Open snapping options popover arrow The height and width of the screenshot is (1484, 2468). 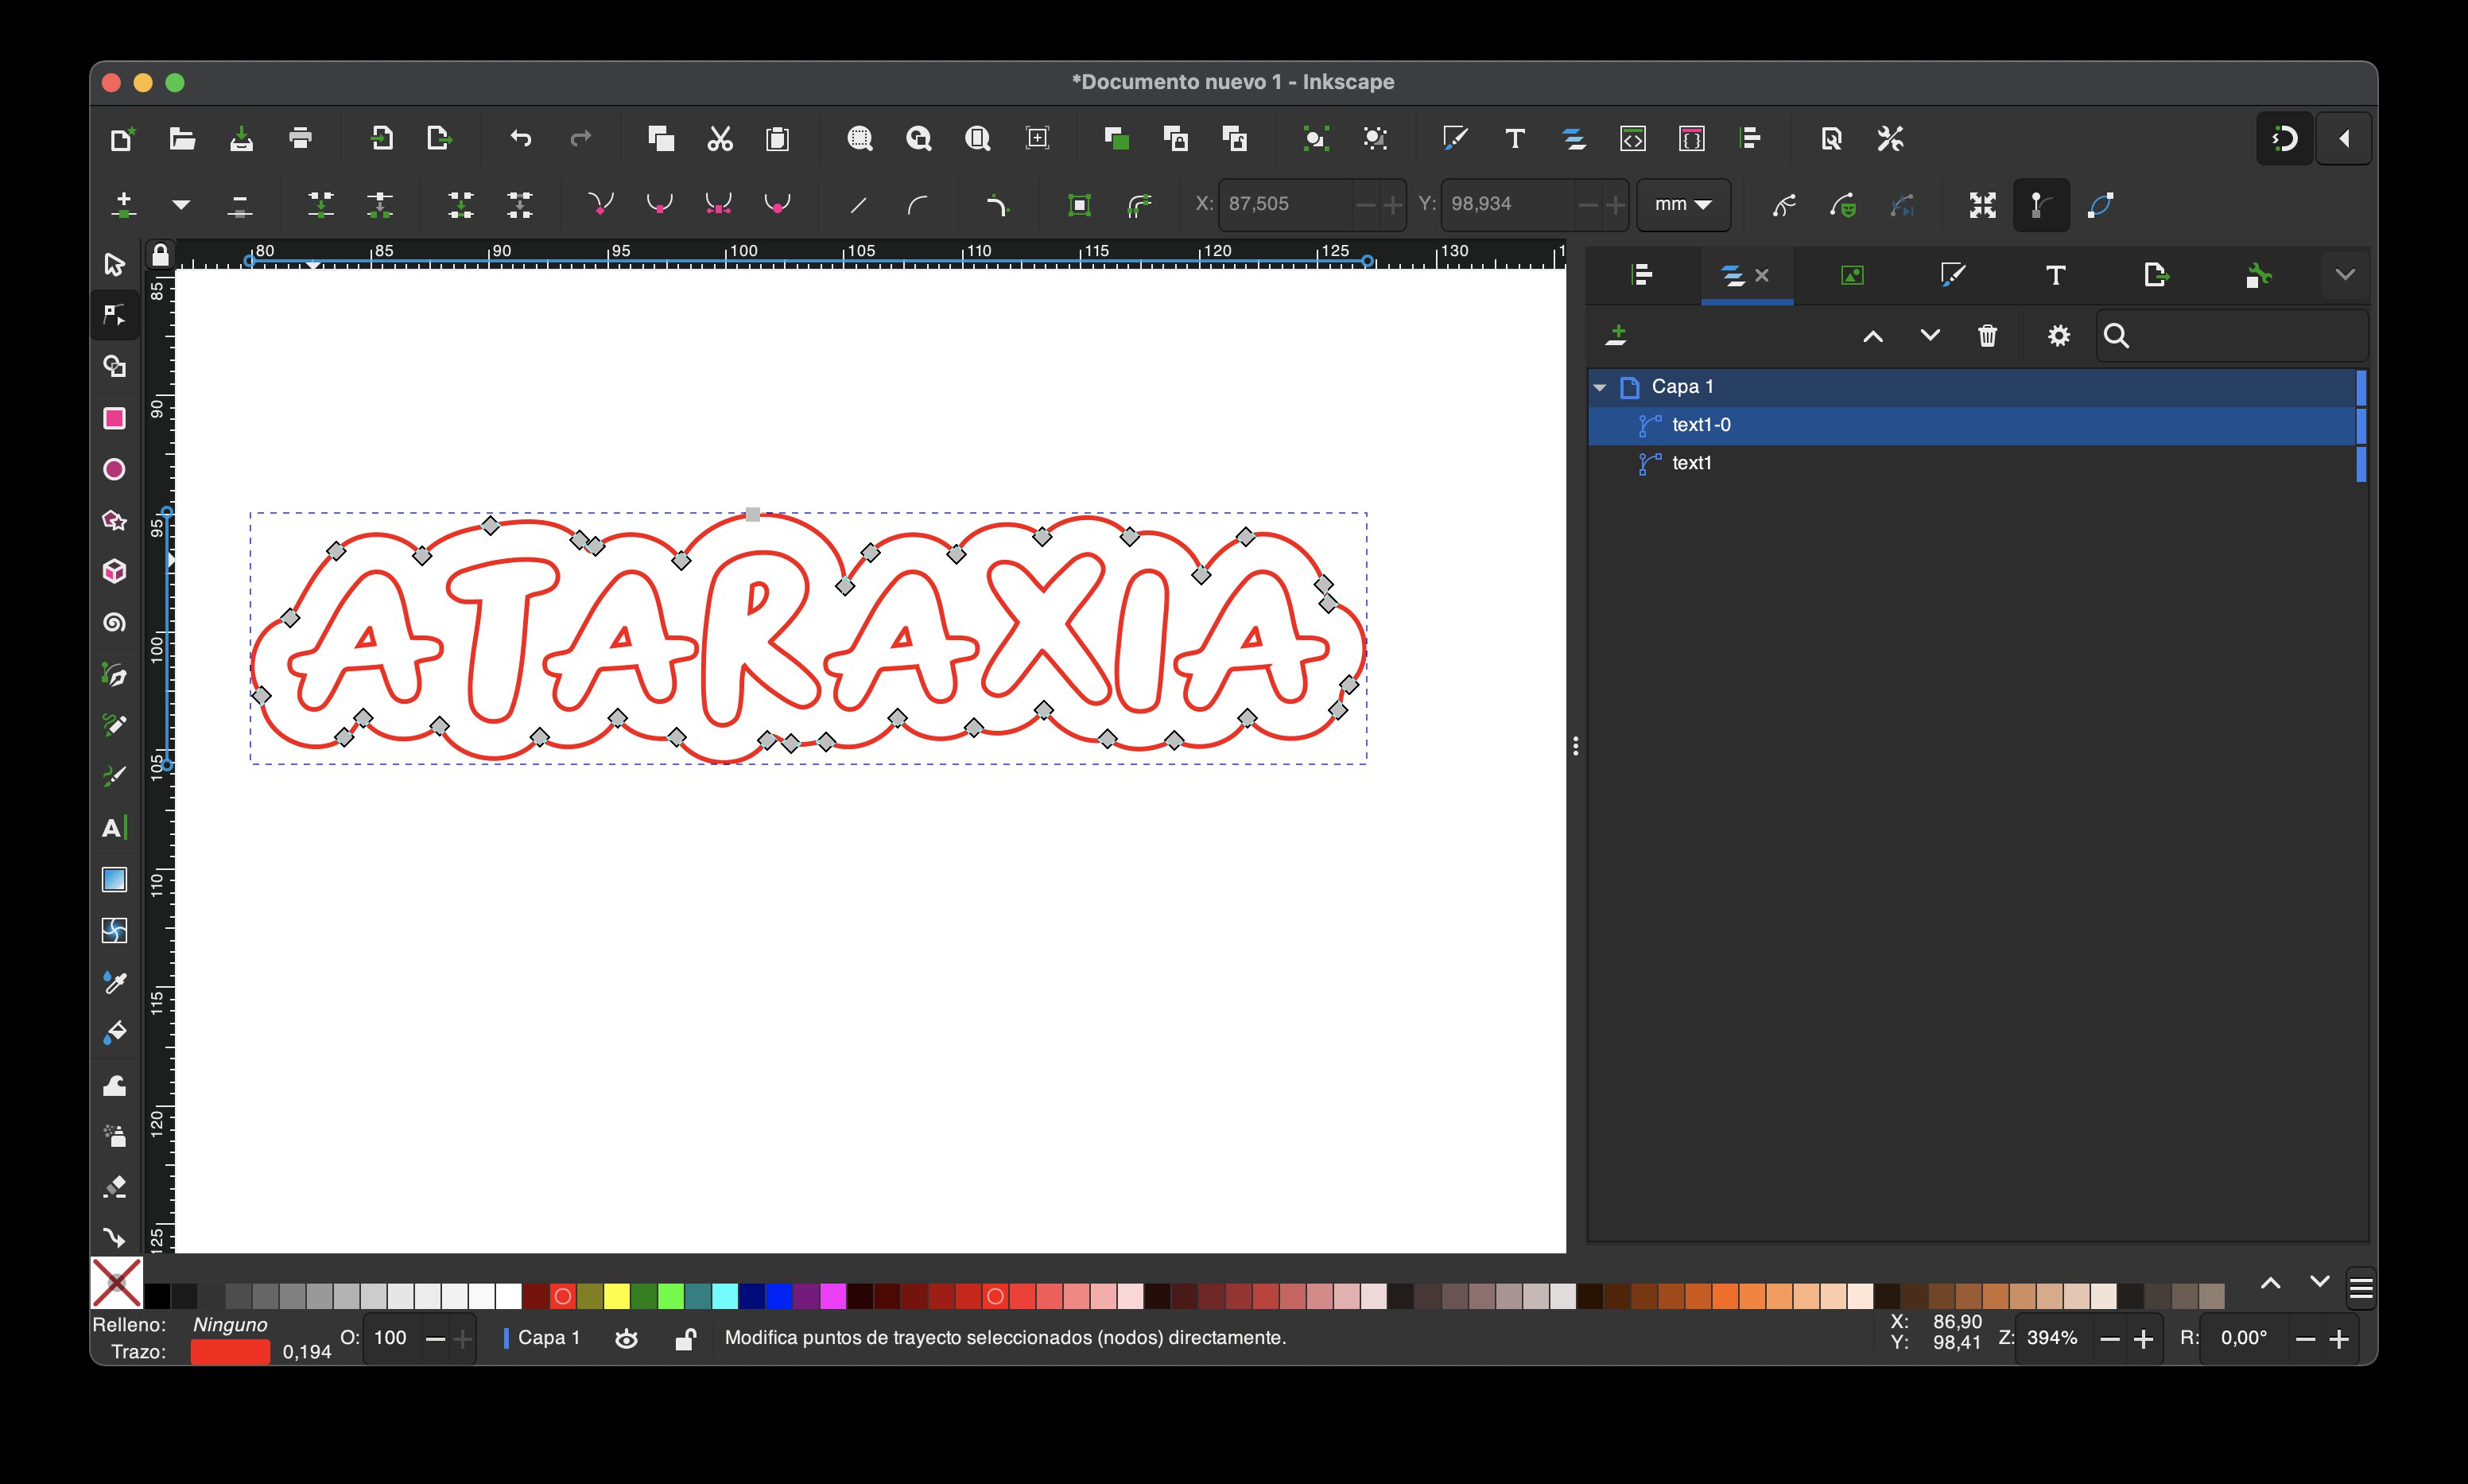point(2344,138)
